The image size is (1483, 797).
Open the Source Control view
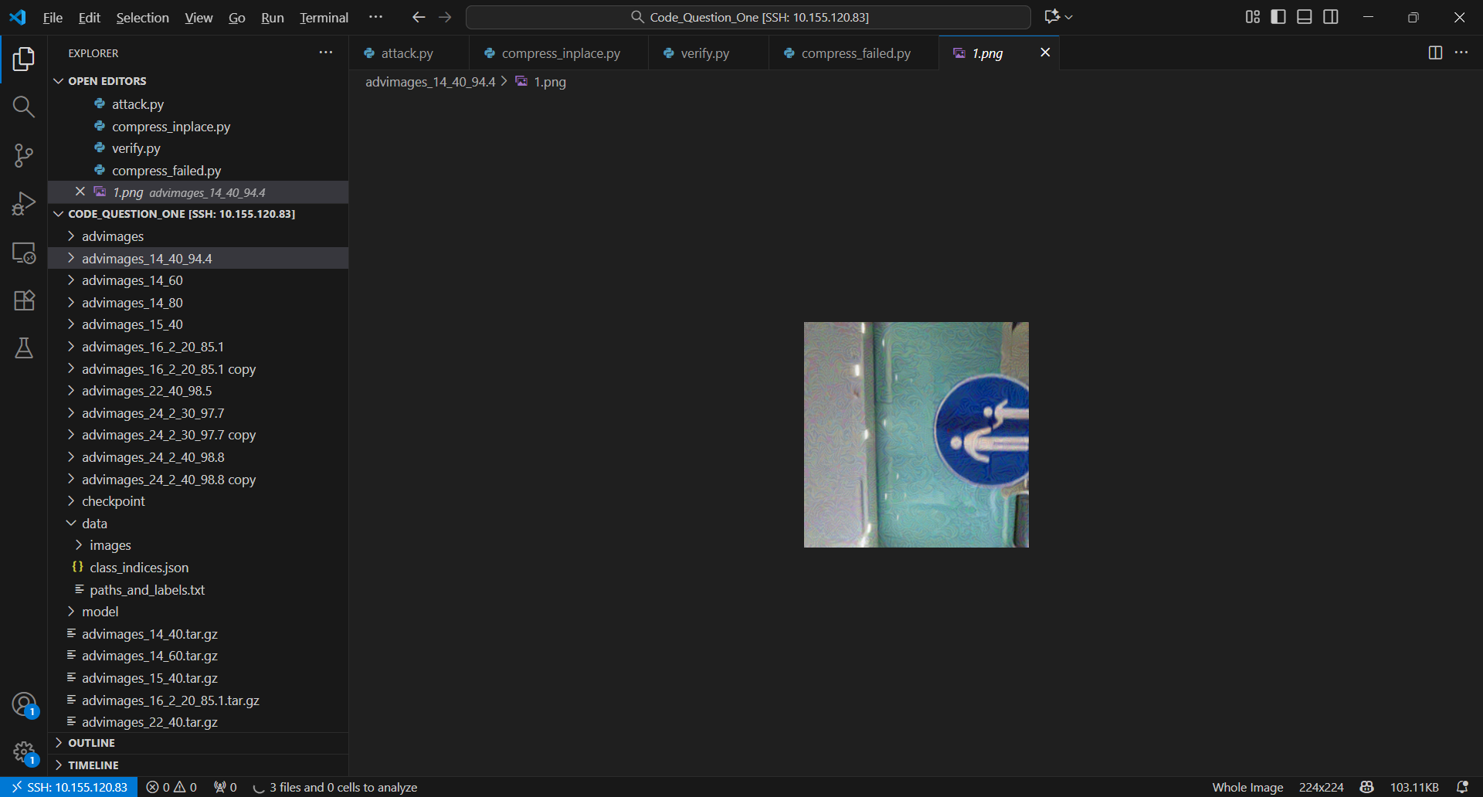24,155
